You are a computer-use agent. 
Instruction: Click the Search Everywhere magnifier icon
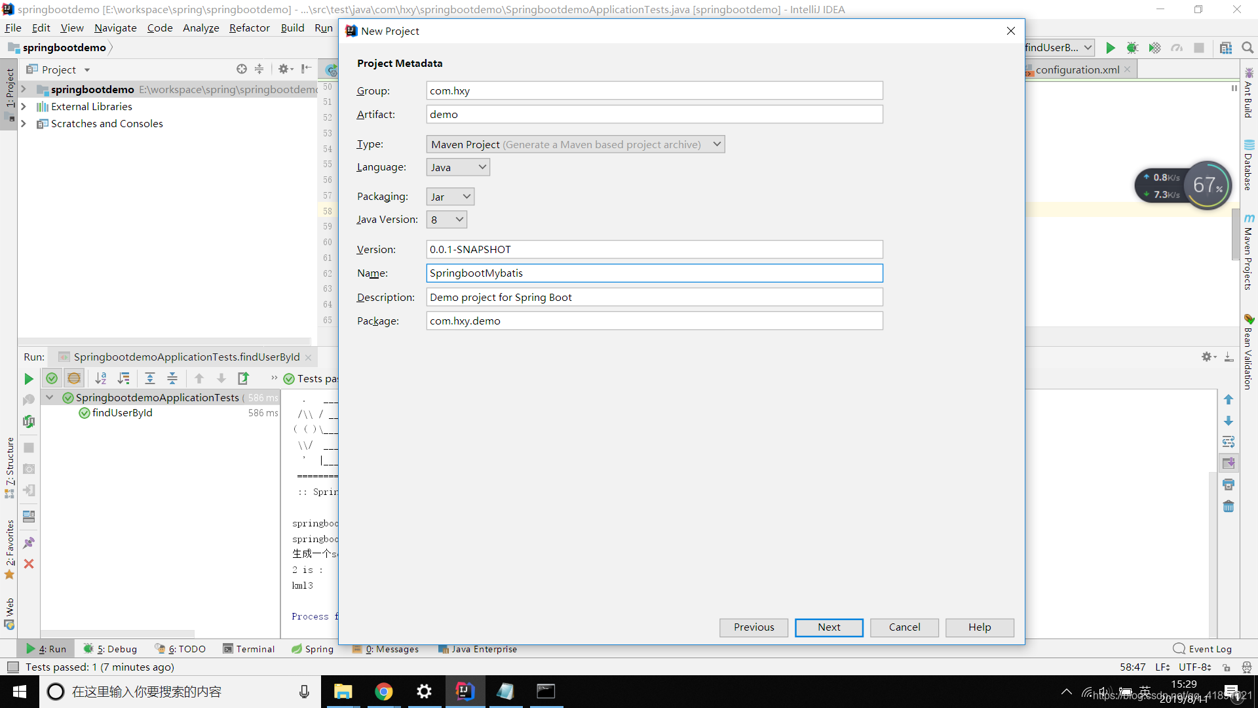click(1248, 48)
